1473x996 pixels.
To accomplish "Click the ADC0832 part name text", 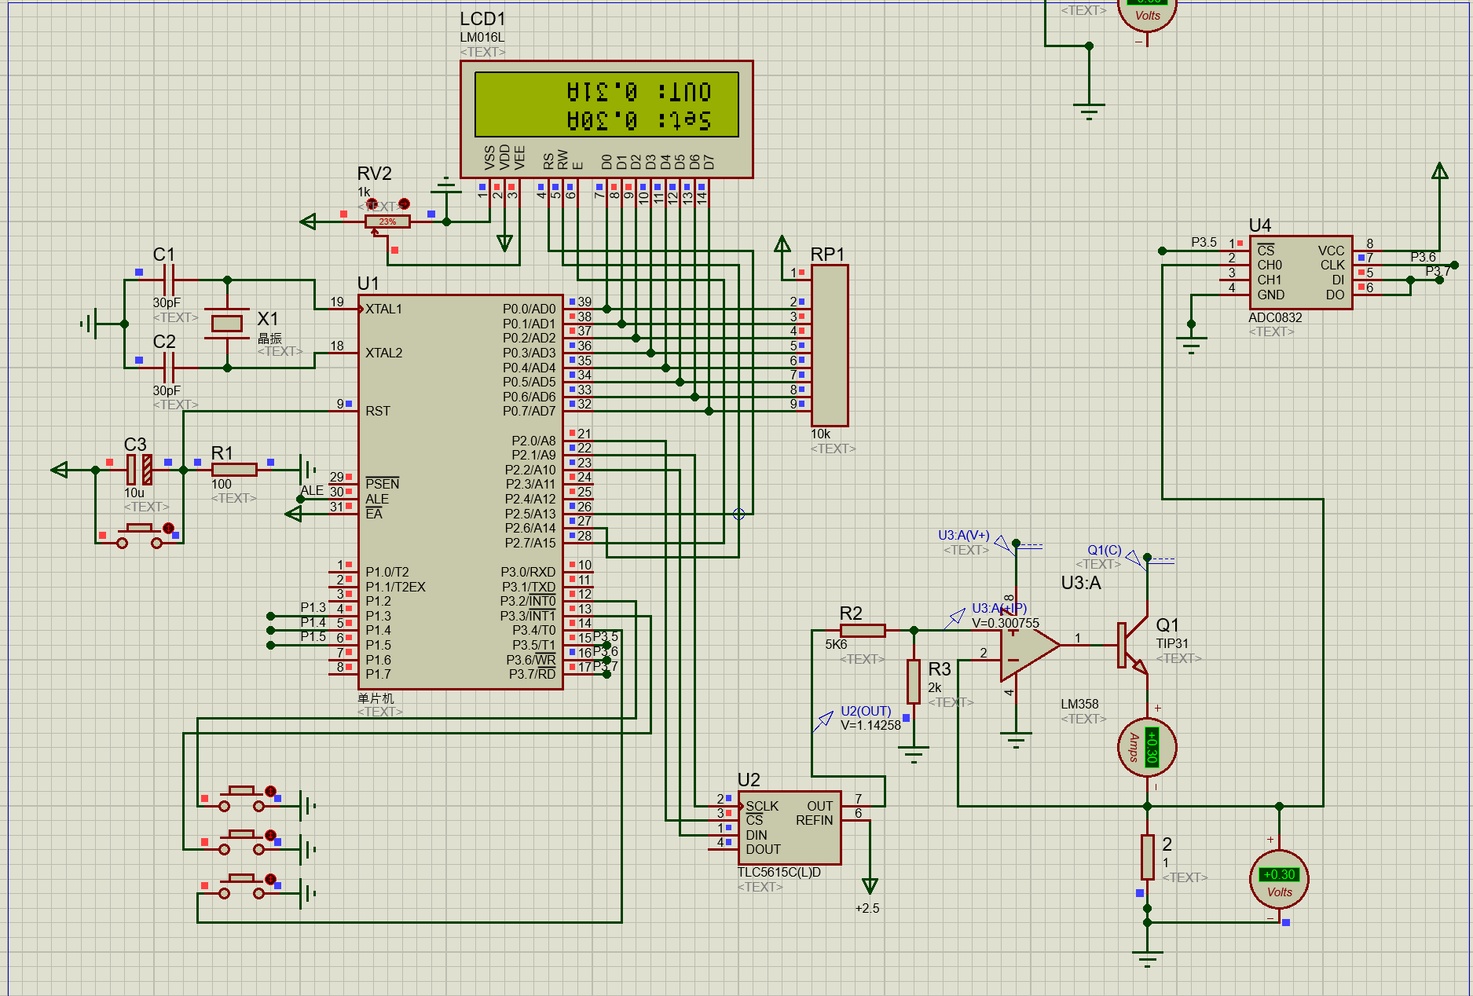I will 1275,317.
